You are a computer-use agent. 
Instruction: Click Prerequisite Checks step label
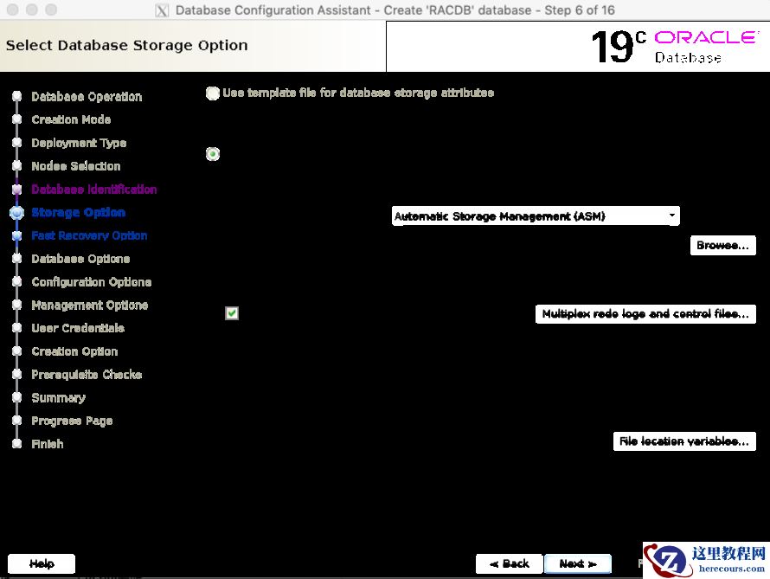[x=87, y=375]
